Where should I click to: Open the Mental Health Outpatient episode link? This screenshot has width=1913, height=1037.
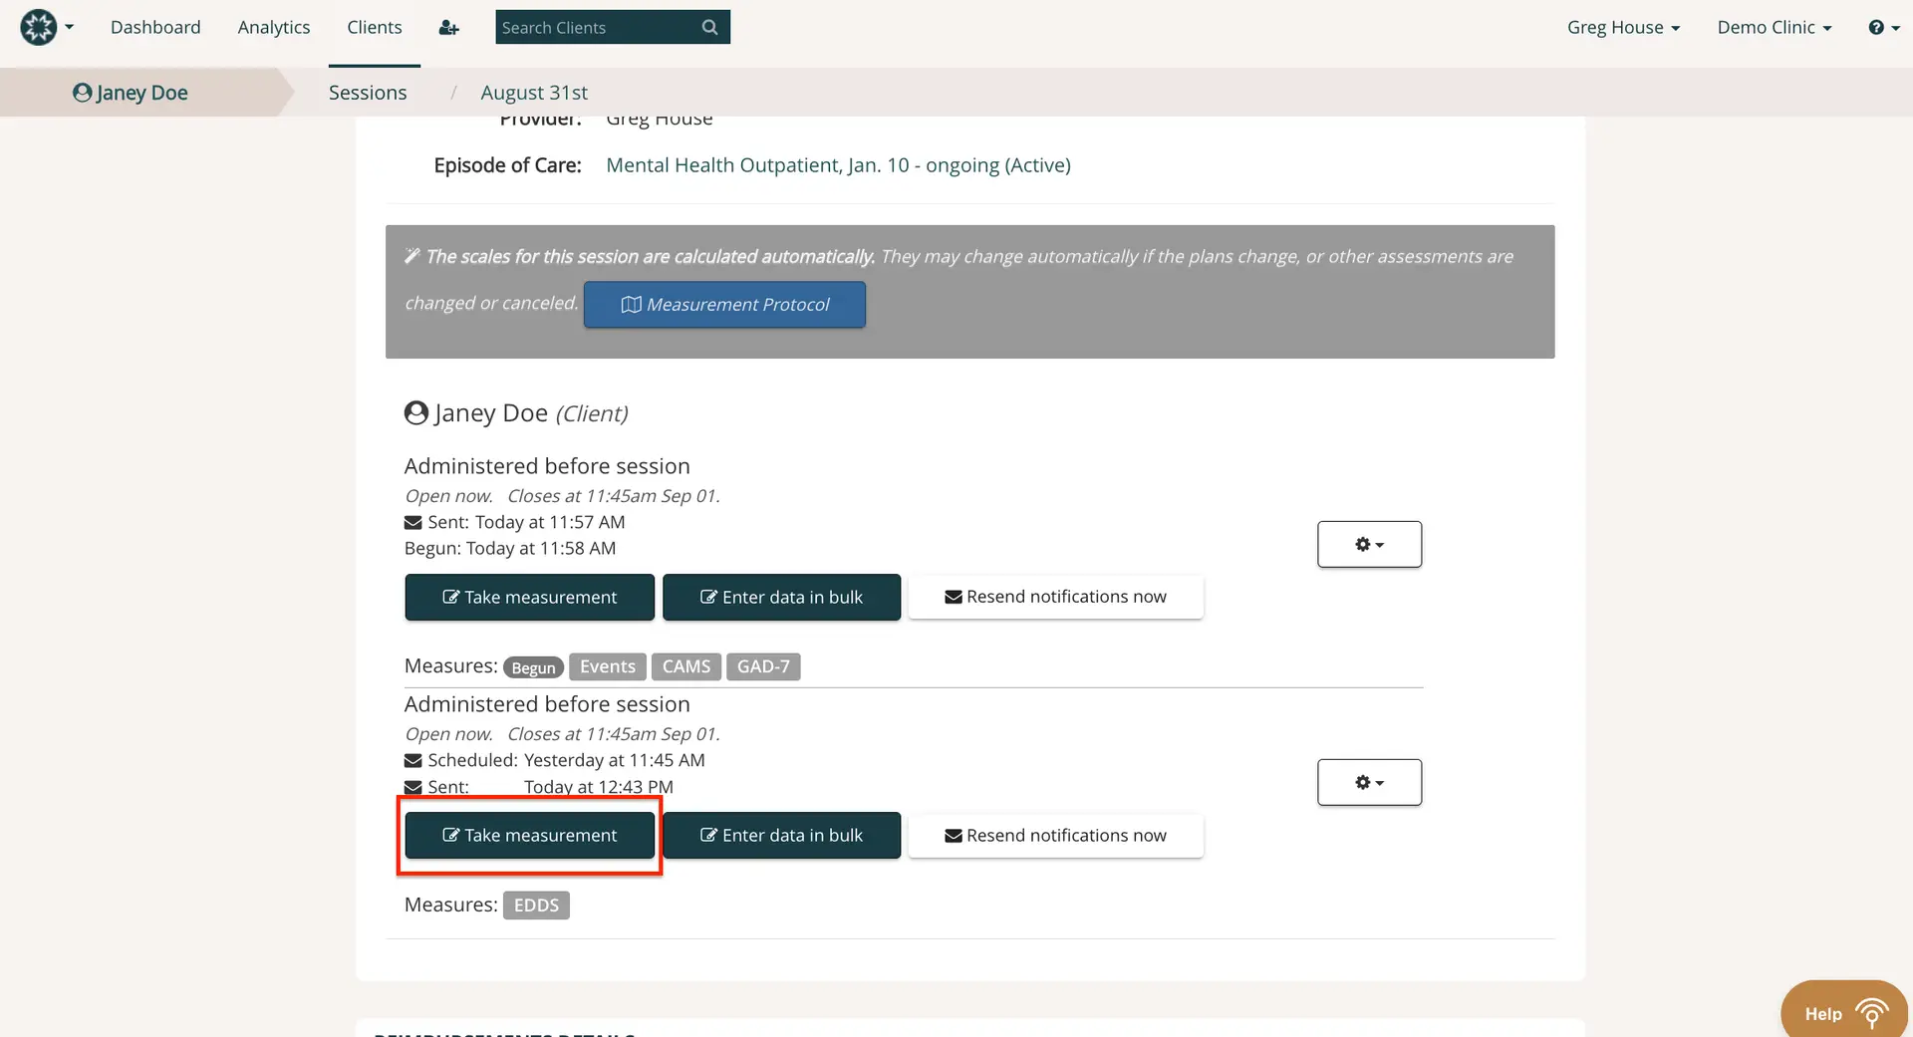pos(839,164)
